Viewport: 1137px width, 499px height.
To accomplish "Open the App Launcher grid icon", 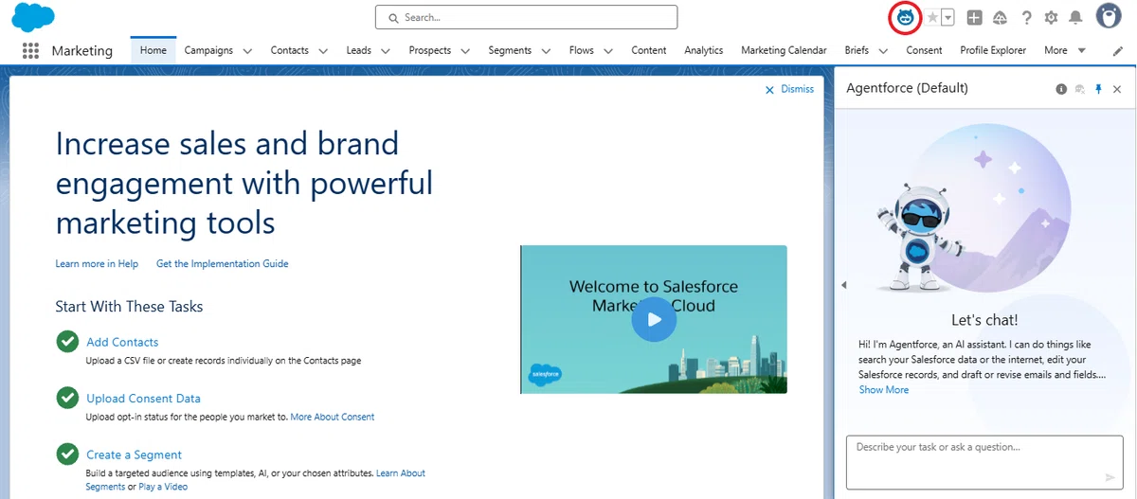I will [x=30, y=51].
